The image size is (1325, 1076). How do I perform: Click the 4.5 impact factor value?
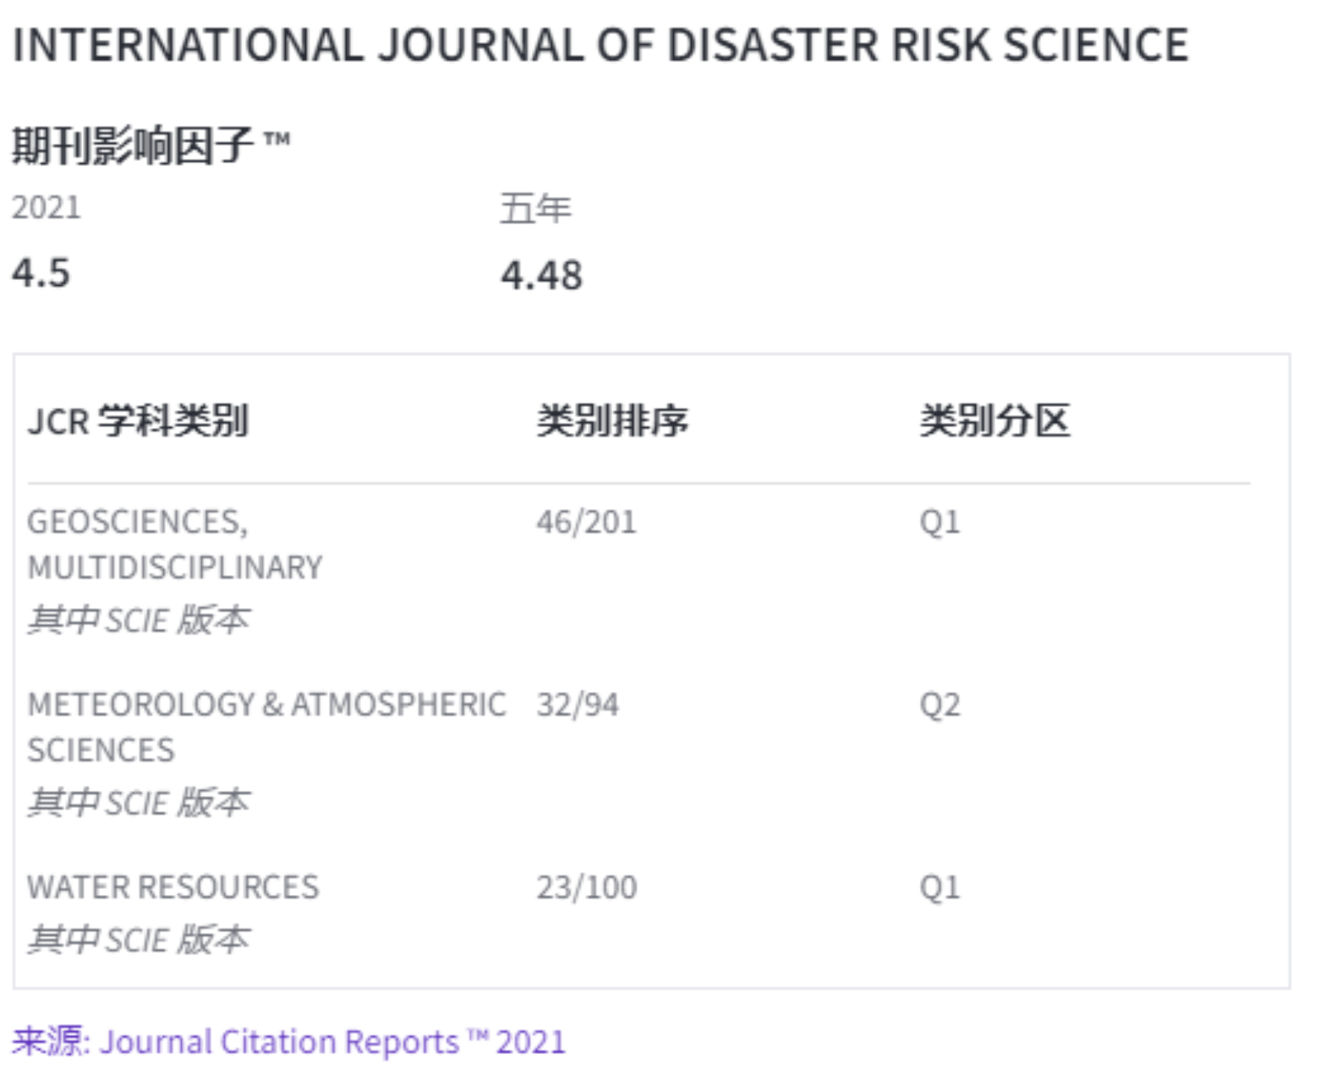point(41,273)
